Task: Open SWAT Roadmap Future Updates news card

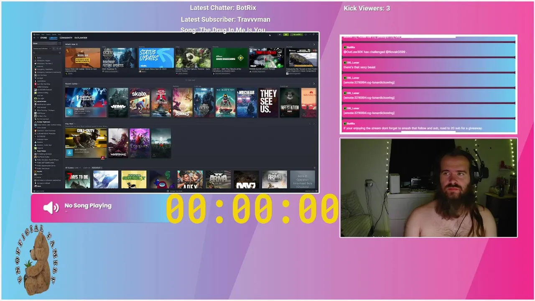Action: [120, 58]
